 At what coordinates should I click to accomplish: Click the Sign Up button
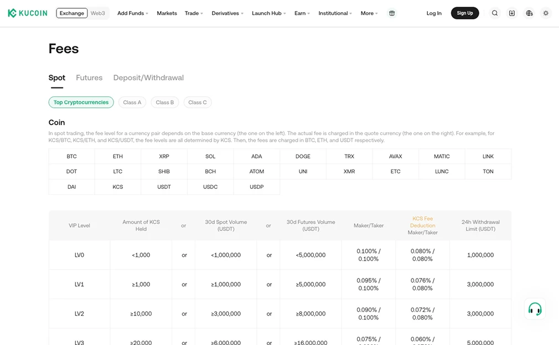tap(465, 13)
